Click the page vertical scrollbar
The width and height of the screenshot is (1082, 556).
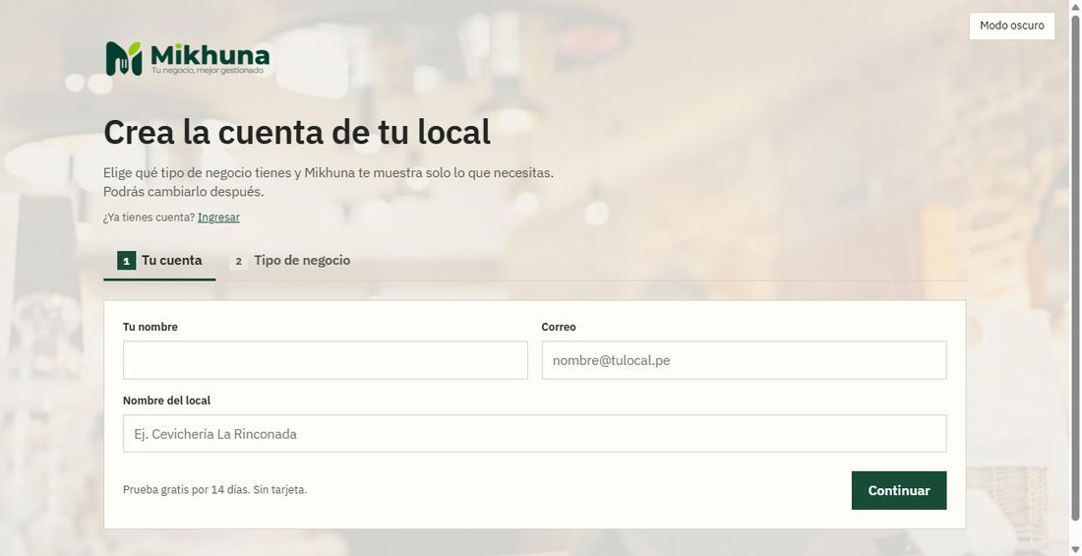pyautogui.click(x=1075, y=270)
